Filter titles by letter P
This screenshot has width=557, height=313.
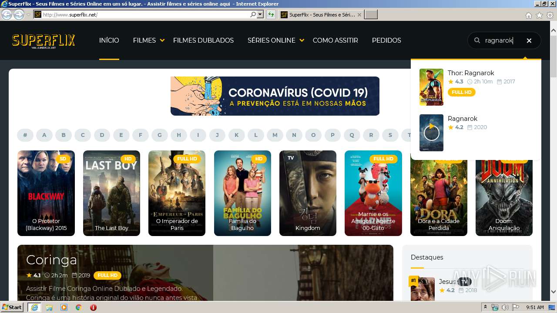[x=332, y=135]
